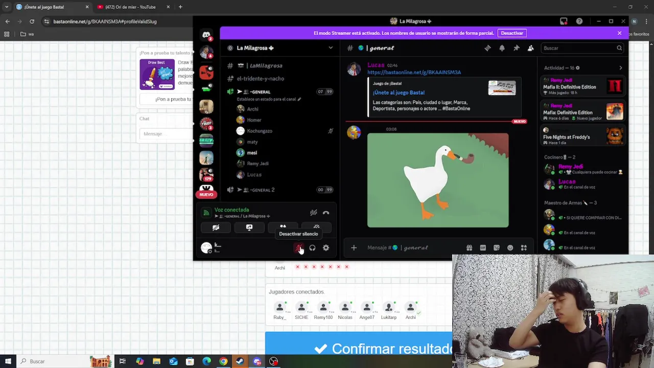654x368 pixels.
Task: Open the el-tridente-y-nacho channel
Action: pos(280,79)
